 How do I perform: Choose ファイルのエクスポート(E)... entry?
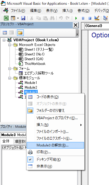point(55,138)
